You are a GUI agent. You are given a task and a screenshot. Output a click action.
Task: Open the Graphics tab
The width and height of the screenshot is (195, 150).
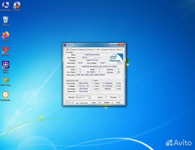coord(105,50)
